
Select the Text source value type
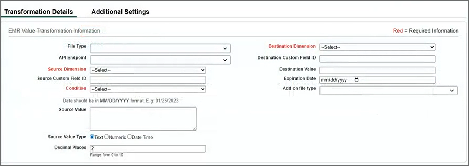[92, 137]
